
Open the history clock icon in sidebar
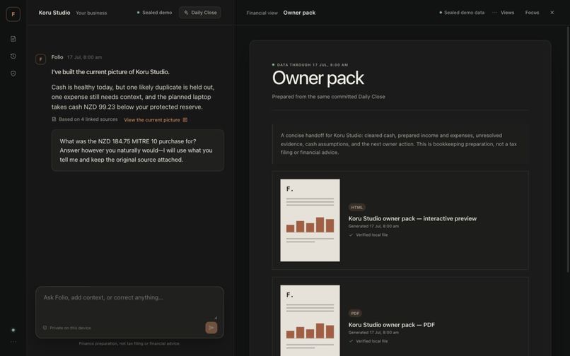pyautogui.click(x=13, y=56)
